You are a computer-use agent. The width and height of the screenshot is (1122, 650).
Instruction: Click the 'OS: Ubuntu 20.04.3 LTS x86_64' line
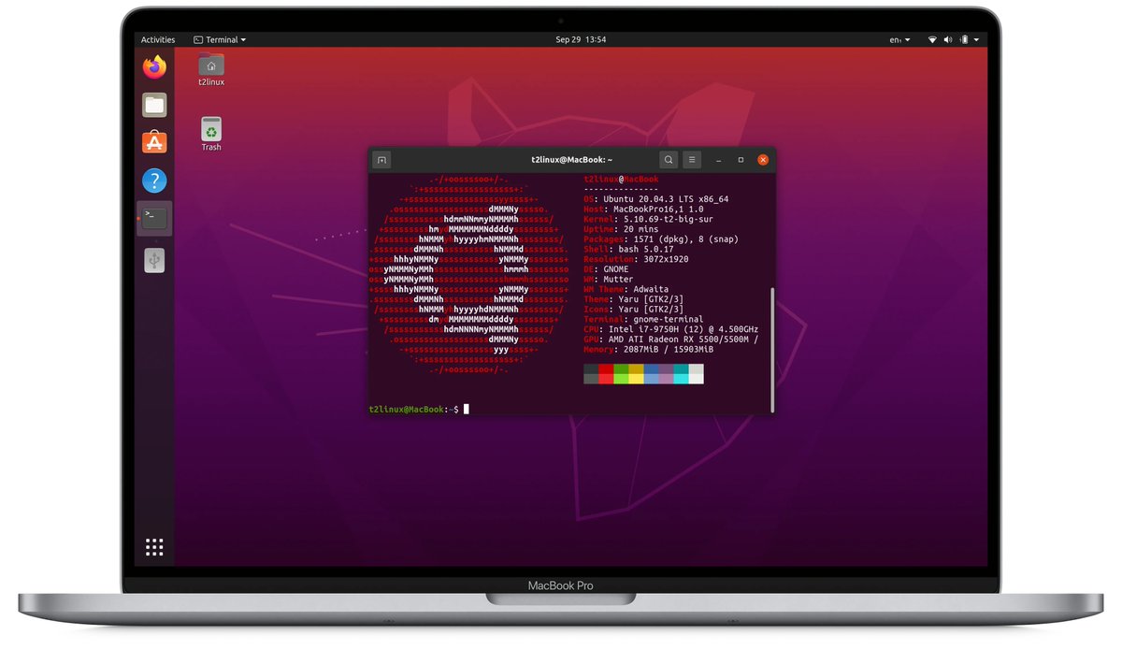[x=655, y=199]
